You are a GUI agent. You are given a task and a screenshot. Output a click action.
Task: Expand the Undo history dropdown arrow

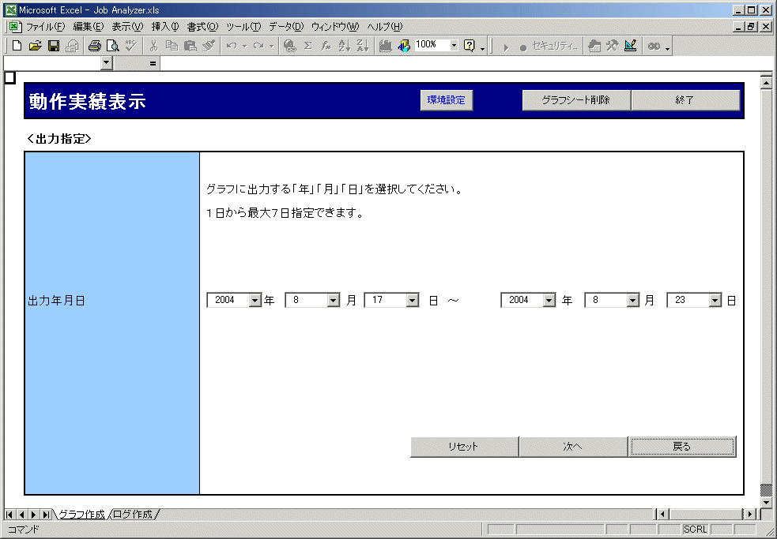pyautogui.click(x=244, y=46)
